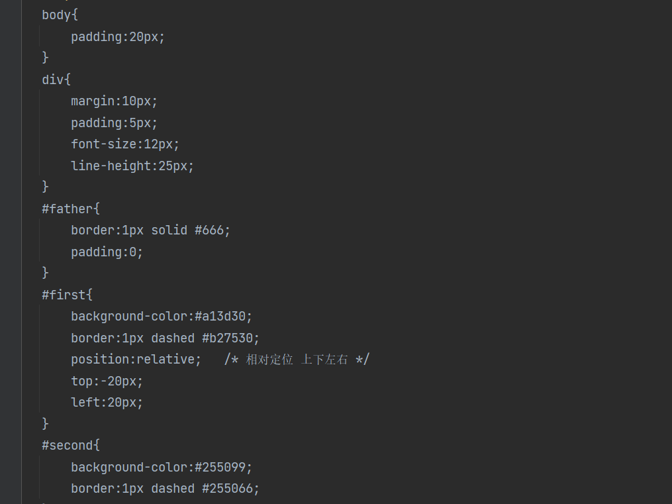Viewport: 672px width, 504px height.
Task: Place cursor on padding:0 line
Action: tap(107, 252)
